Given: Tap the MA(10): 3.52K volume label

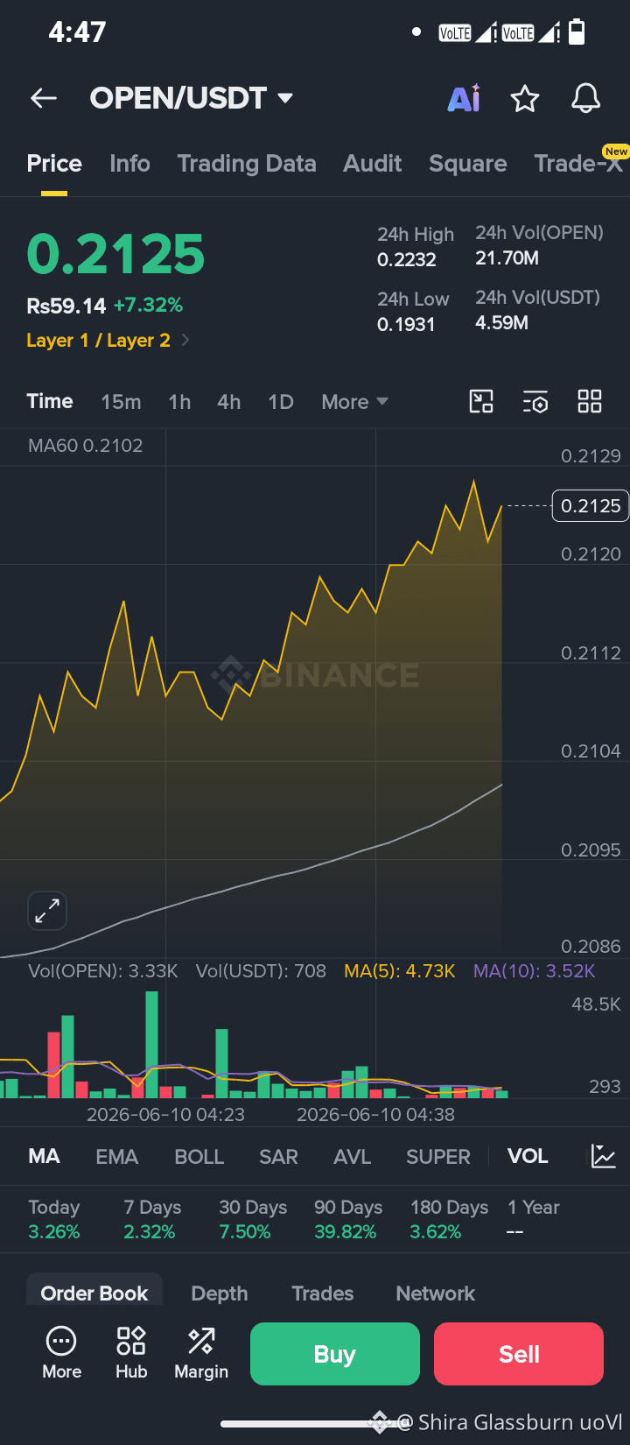Looking at the screenshot, I should pyautogui.click(x=535, y=970).
